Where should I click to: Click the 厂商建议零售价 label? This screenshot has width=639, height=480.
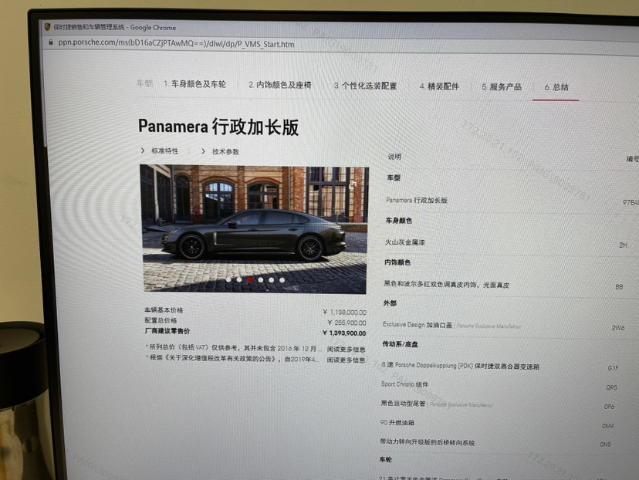pyautogui.click(x=167, y=331)
